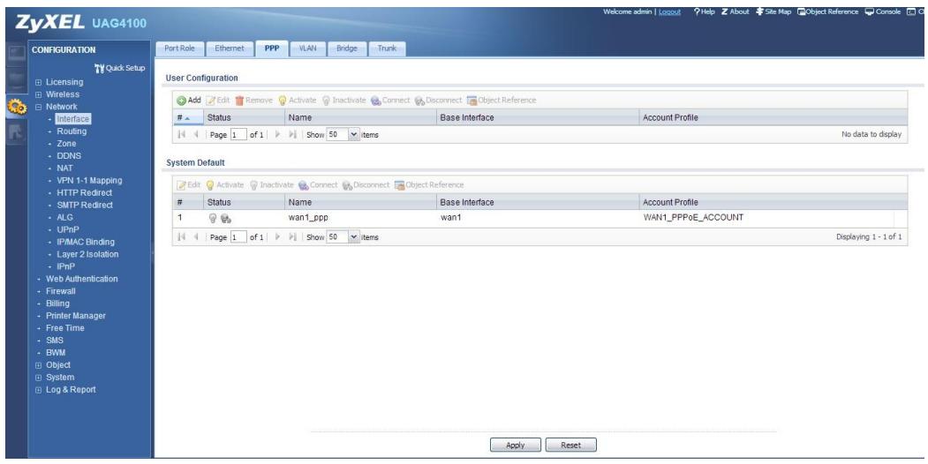The width and height of the screenshot is (928, 464).
Task: Open the Configuration gear icon in sidebar
Action: (x=16, y=107)
